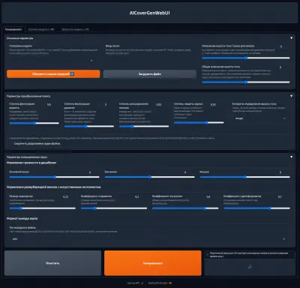Click the gray Очистить button
This screenshot has width=300, height=288.
click(52, 263)
